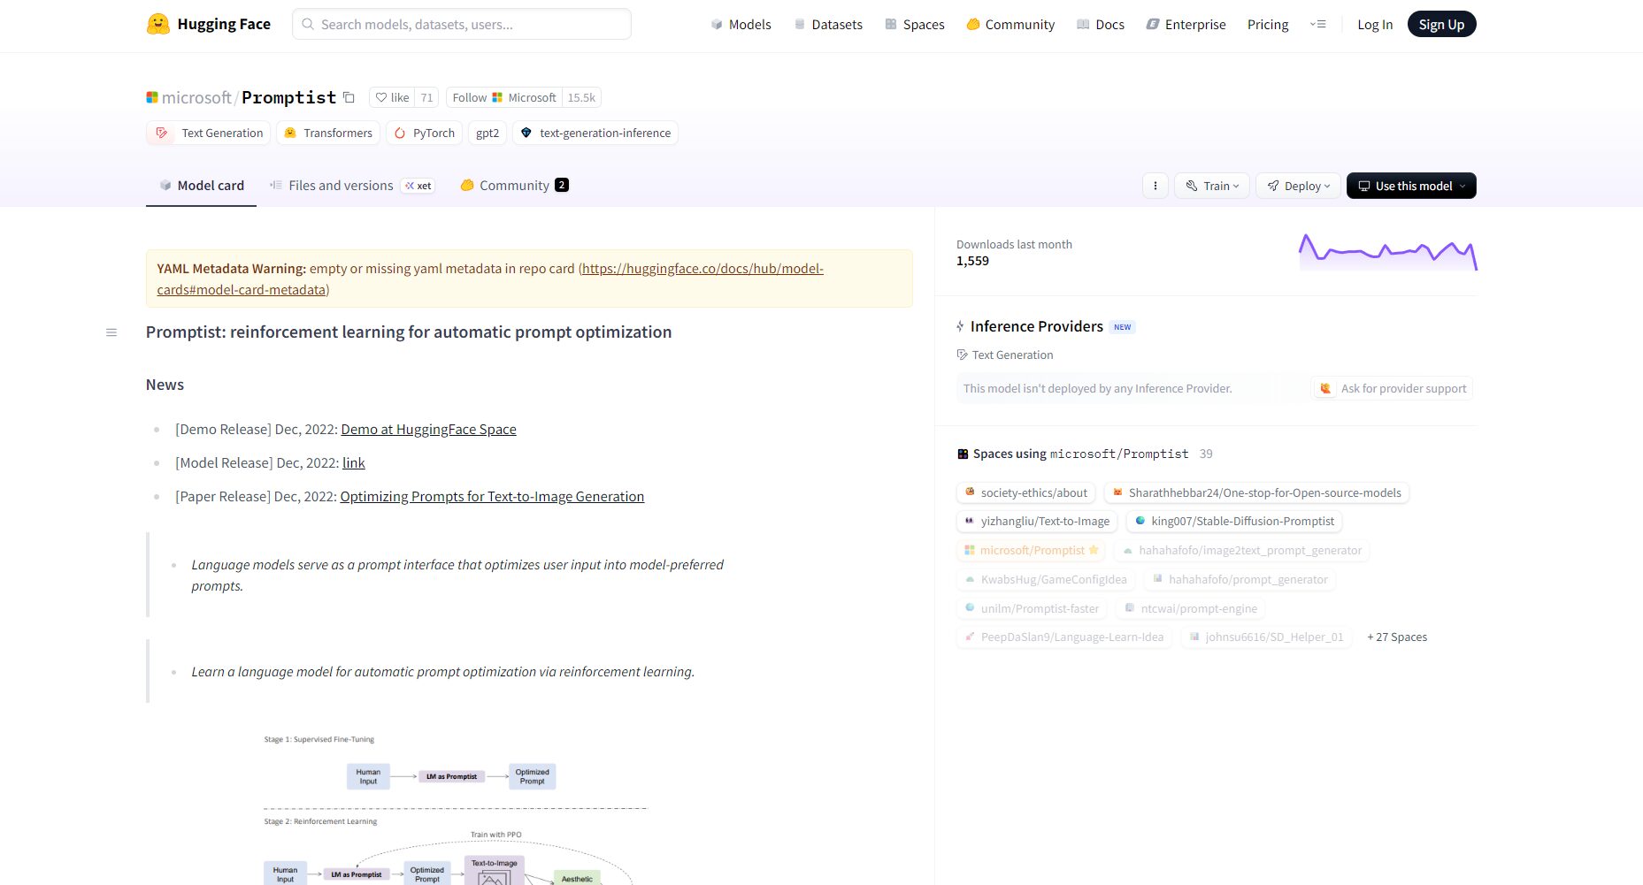The width and height of the screenshot is (1643, 885).
Task: Show the + 27 Spaces list
Action: coord(1397,637)
